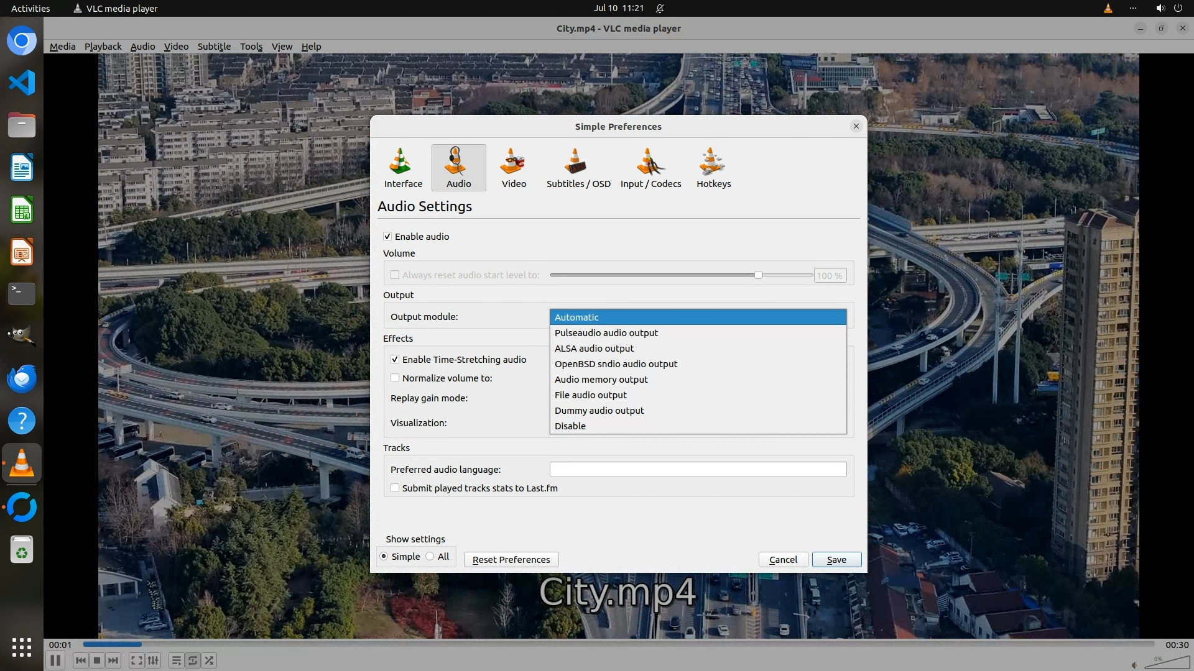Image resolution: width=1194 pixels, height=671 pixels.
Task: Enable Normalize volume to option
Action: 395,378
